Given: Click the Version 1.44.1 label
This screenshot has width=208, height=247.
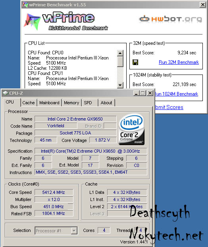Looking at the screenshot, I should pos(134,242).
